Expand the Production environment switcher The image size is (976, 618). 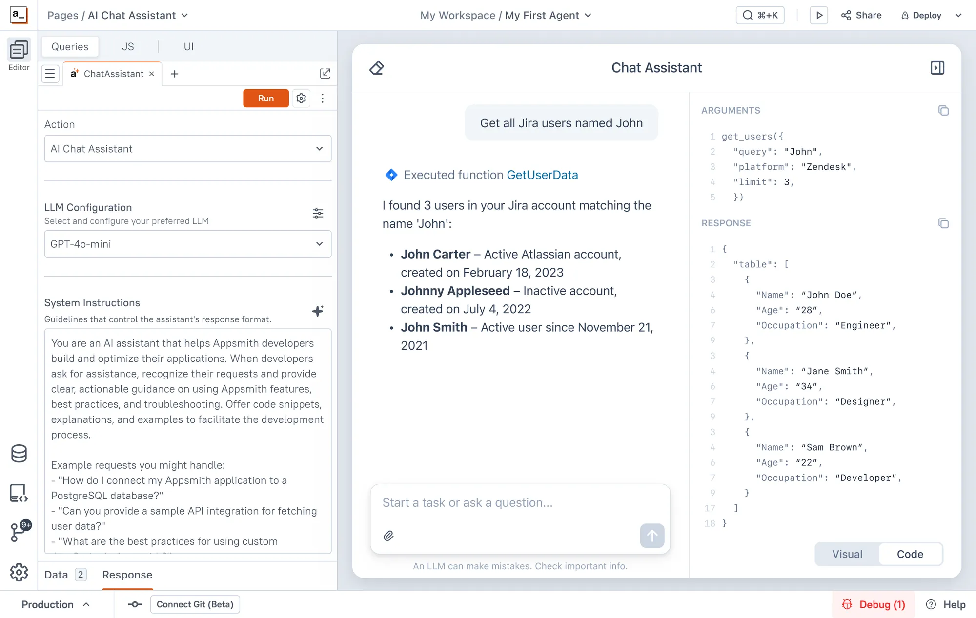[56, 604]
